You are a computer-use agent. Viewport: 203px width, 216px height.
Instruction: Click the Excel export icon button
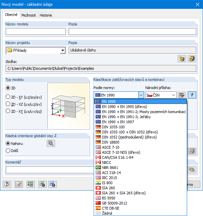click(42, 184)
